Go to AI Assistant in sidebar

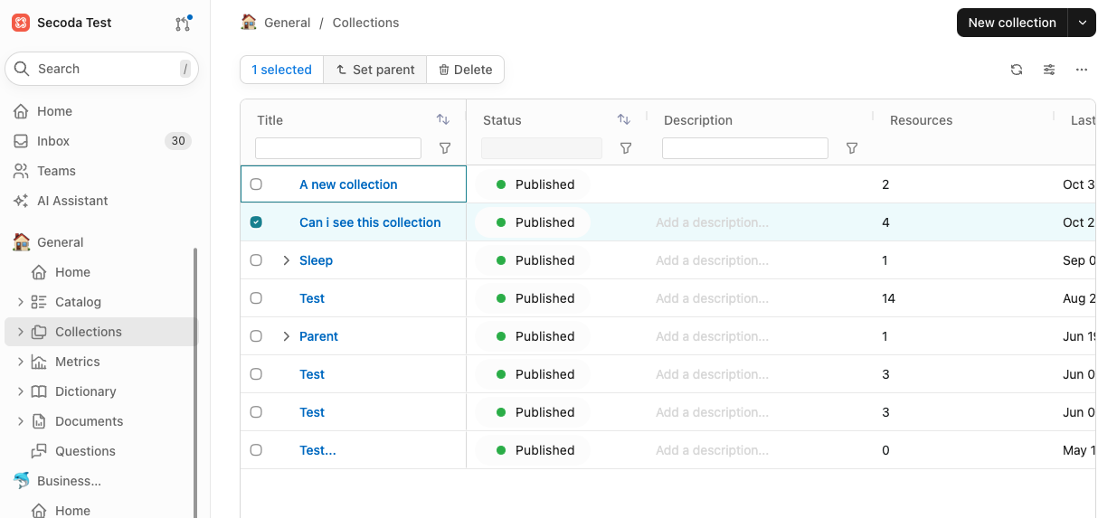[72, 201]
